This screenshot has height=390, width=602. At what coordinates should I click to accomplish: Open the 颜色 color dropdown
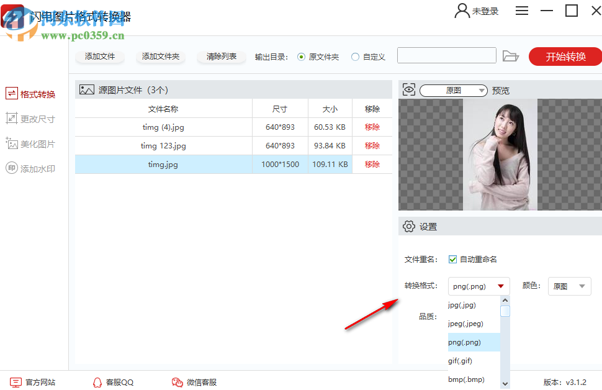click(x=568, y=286)
